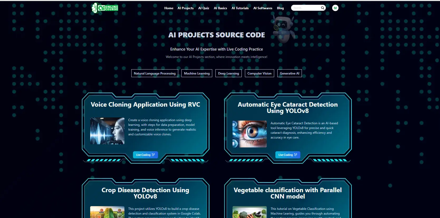440x218 pixels.
Task: Click the AI Online Course logo
Action: (105, 8)
